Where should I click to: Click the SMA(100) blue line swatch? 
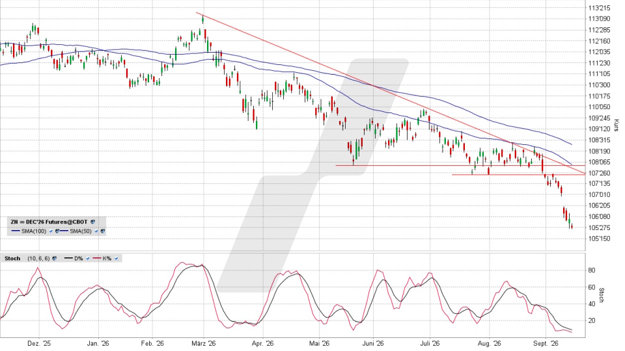point(16,231)
